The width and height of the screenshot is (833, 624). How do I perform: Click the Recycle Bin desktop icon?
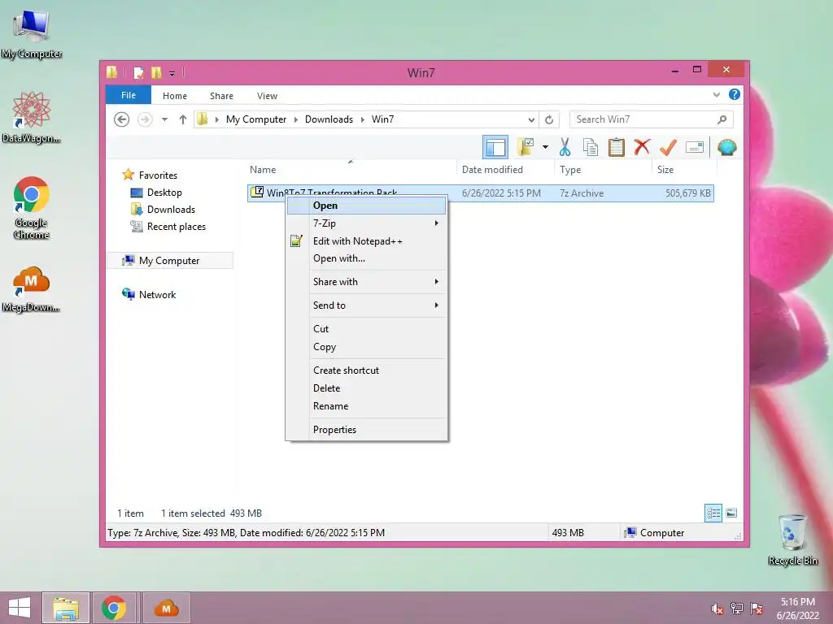(792, 539)
